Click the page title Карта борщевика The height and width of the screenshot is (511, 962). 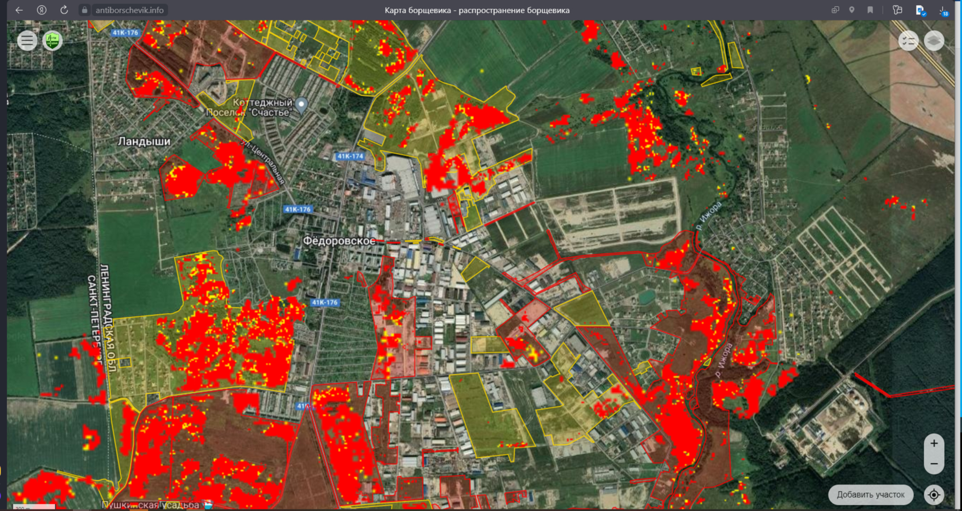pos(477,10)
